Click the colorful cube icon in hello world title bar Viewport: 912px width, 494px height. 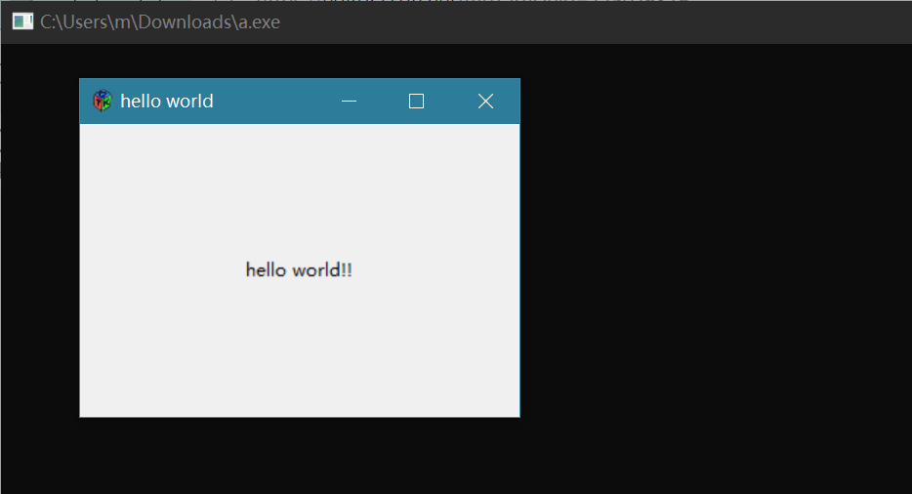103,101
